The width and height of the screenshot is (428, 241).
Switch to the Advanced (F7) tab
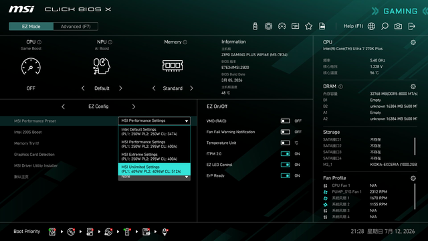point(76,27)
